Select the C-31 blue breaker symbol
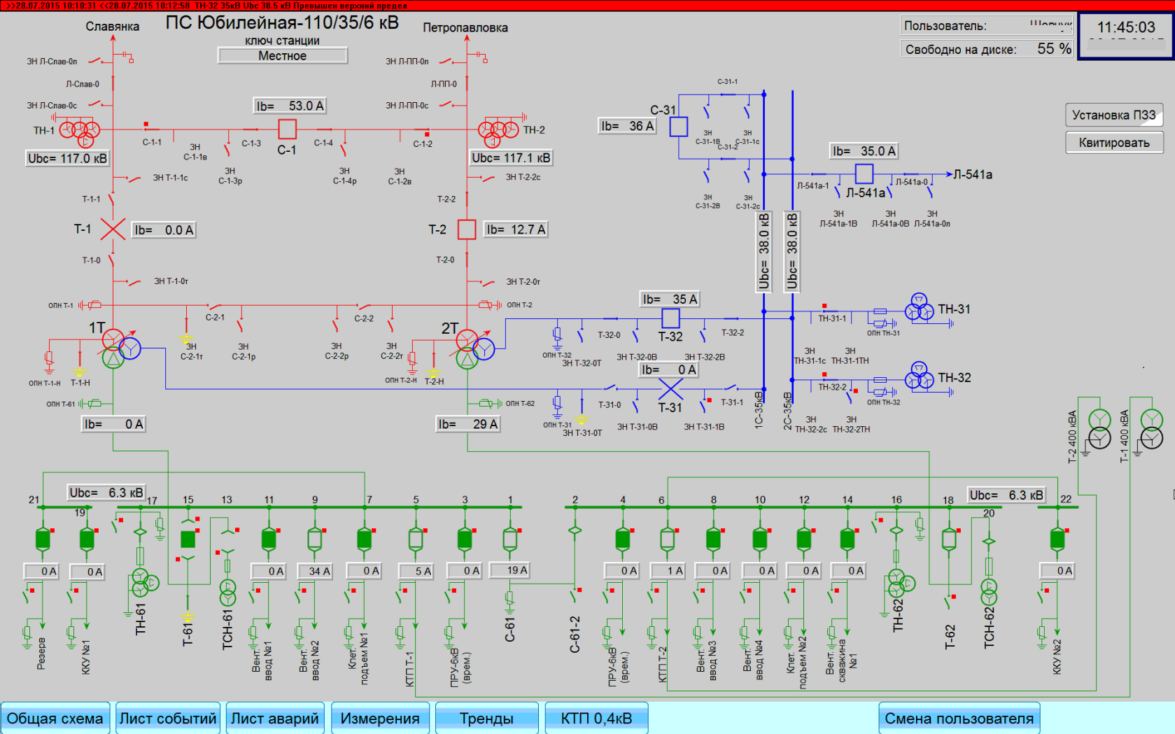This screenshot has width=1175, height=734. pos(678,127)
